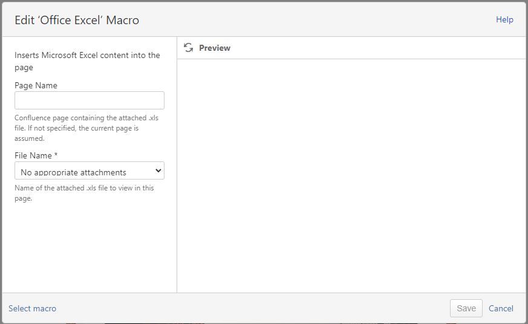
Task: Click the 'Inserts Microsoft Excel content' description
Action: 87,61
